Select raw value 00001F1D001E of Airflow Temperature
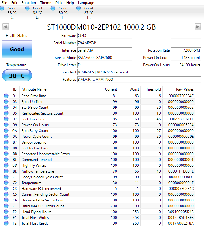Viewport: 204px width, 249px height. click(181, 171)
